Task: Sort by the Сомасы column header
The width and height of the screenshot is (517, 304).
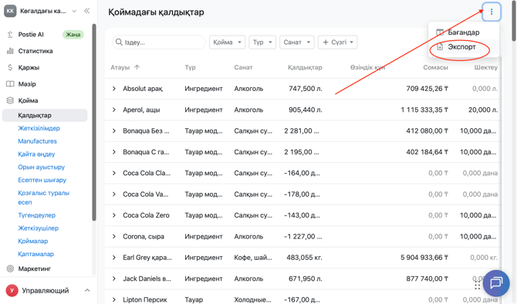Action: (x=435, y=67)
